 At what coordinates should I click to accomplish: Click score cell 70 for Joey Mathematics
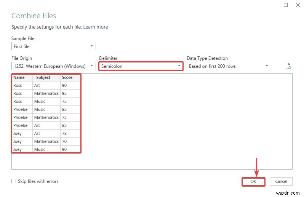[x=70, y=141]
